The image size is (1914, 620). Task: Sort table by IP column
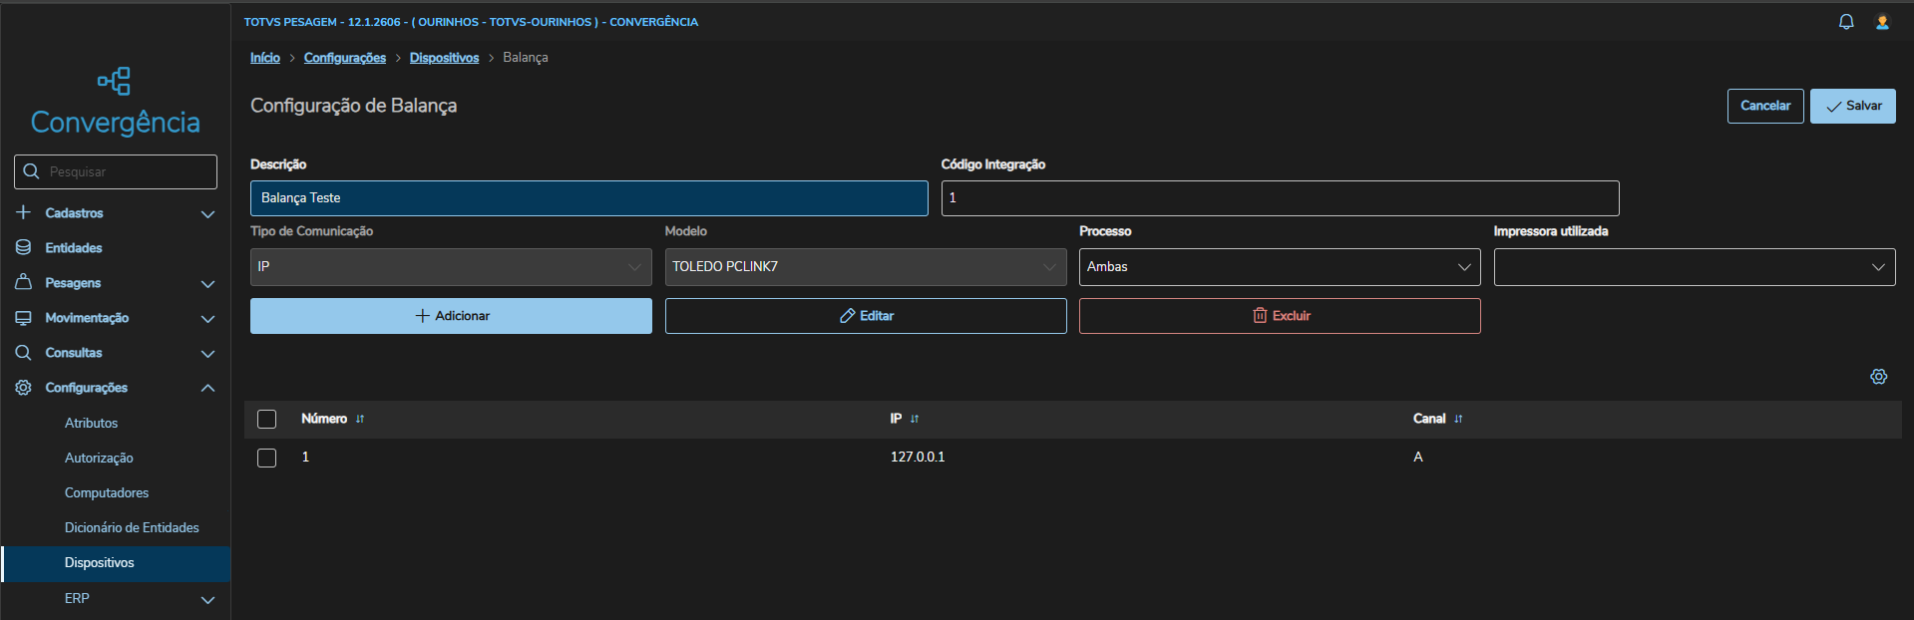coord(915,420)
